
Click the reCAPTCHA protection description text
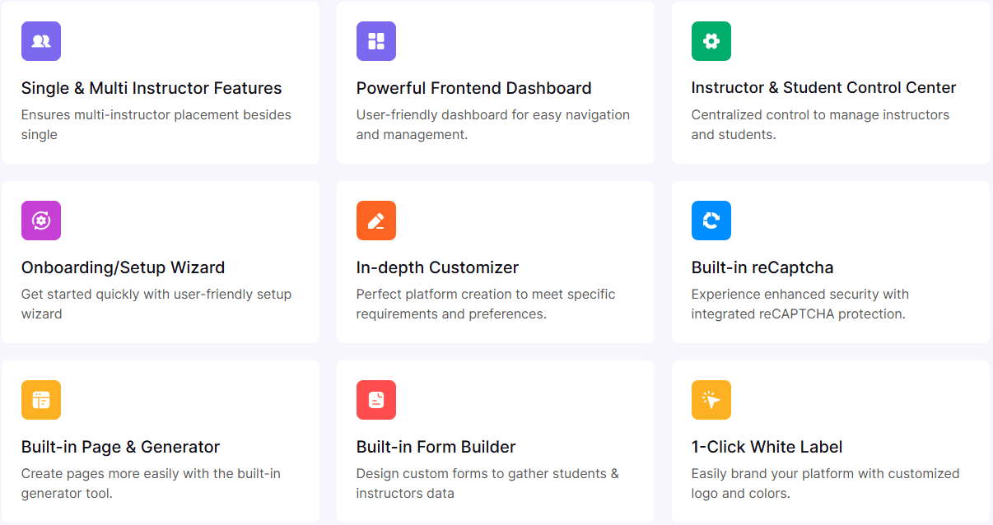click(x=800, y=304)
